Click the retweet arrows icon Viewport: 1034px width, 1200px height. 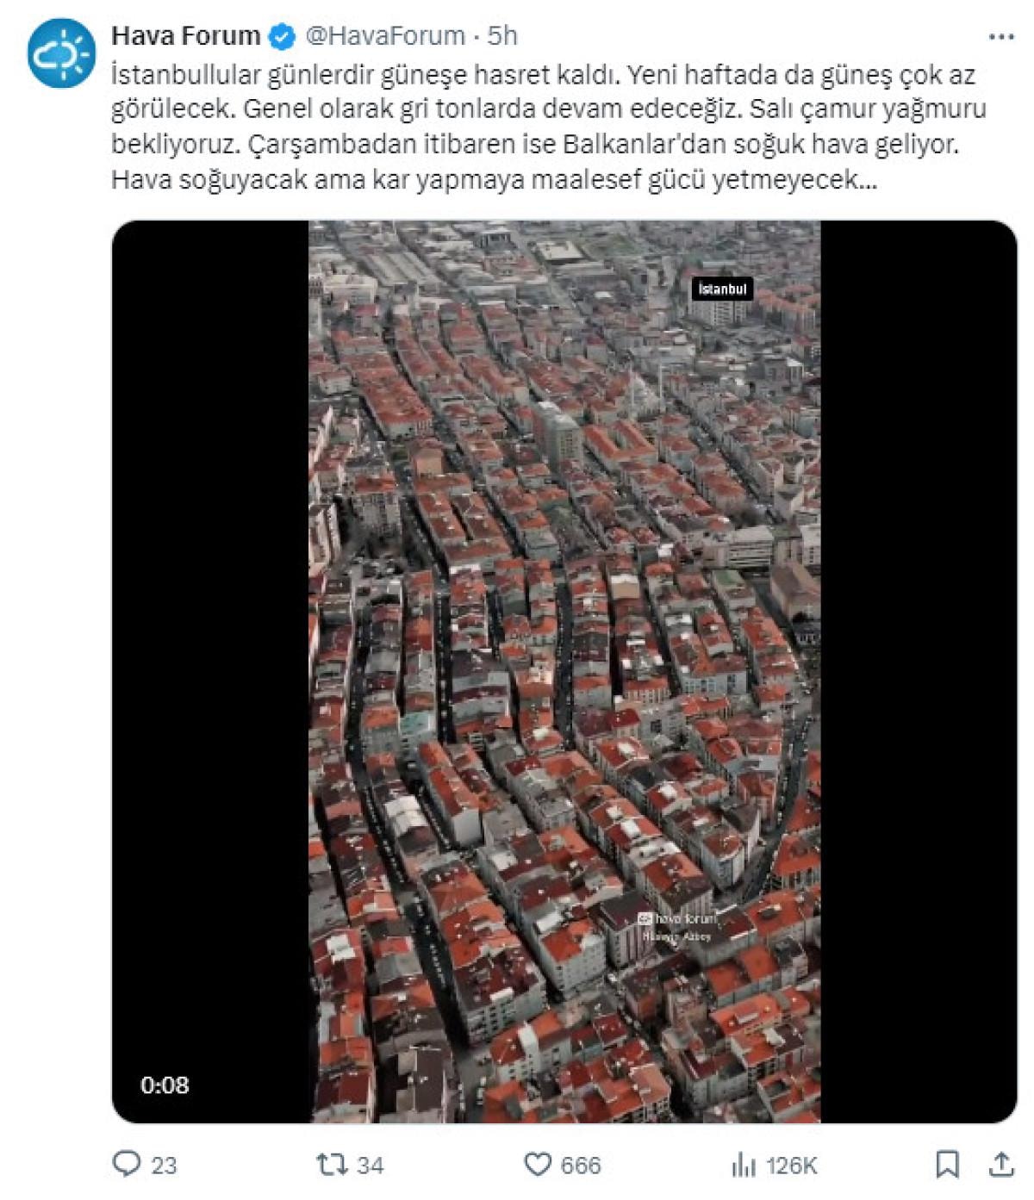[x=332, y=1165]
